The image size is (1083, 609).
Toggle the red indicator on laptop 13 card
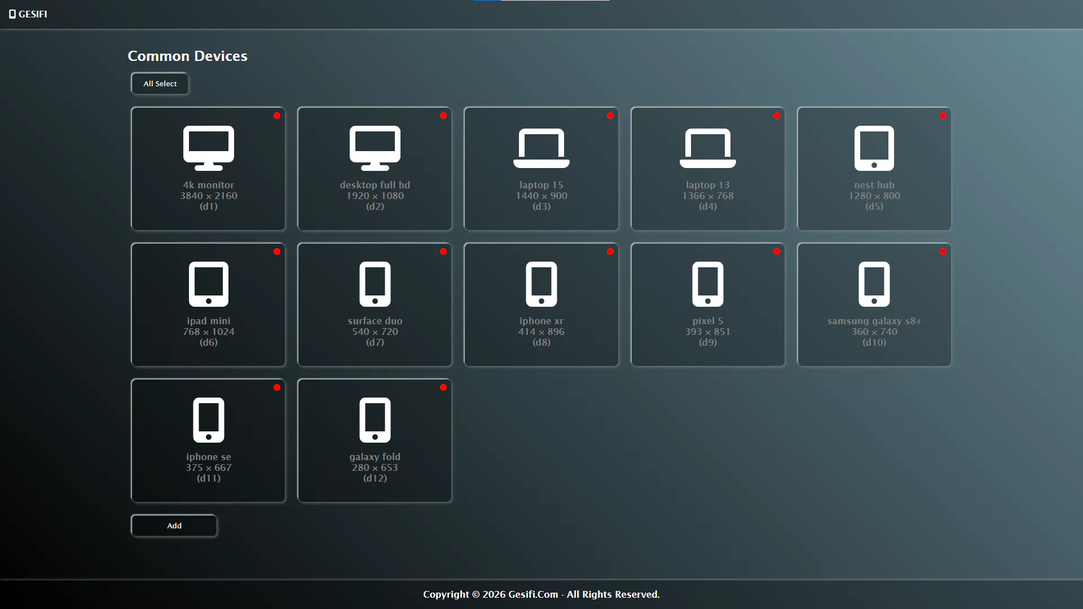777,116
